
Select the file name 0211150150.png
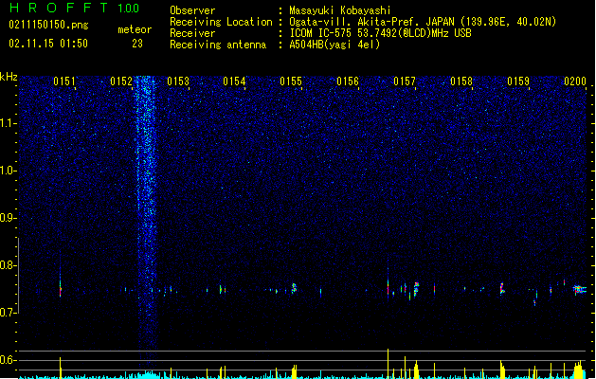(48, 25)
